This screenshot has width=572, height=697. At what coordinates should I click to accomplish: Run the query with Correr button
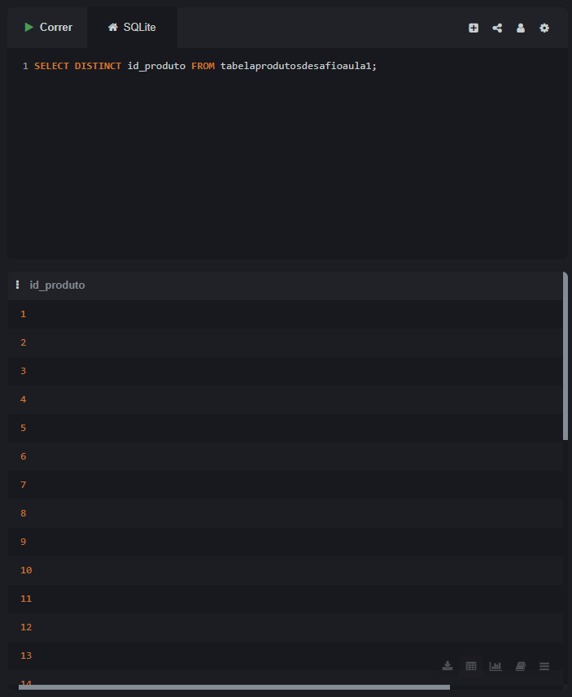(48, 28)
